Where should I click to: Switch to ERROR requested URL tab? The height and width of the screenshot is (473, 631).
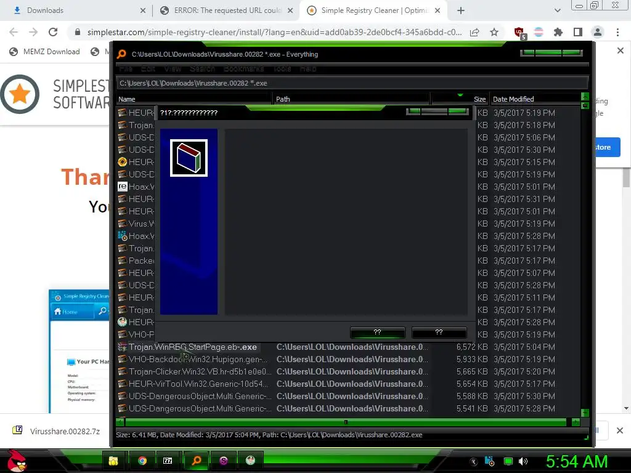pyautogui.click(x=227, y=10)
